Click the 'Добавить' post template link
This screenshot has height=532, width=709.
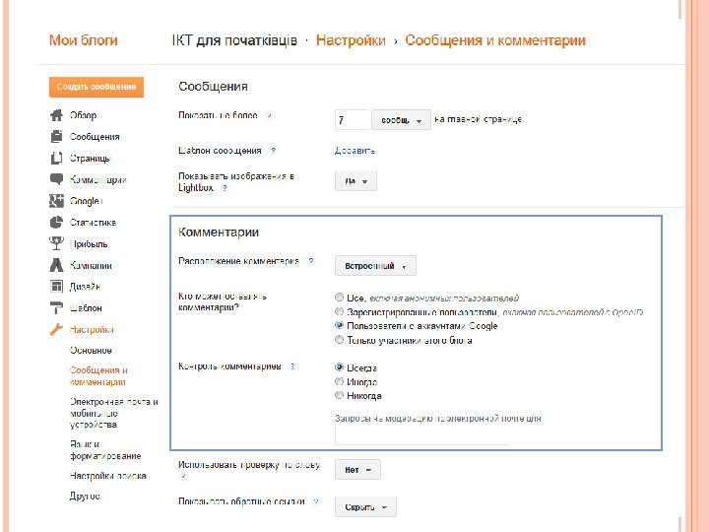click(354, 151)
